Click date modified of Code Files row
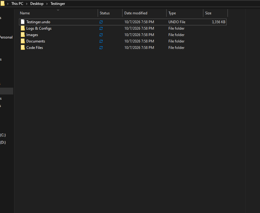 coord(139,48)
